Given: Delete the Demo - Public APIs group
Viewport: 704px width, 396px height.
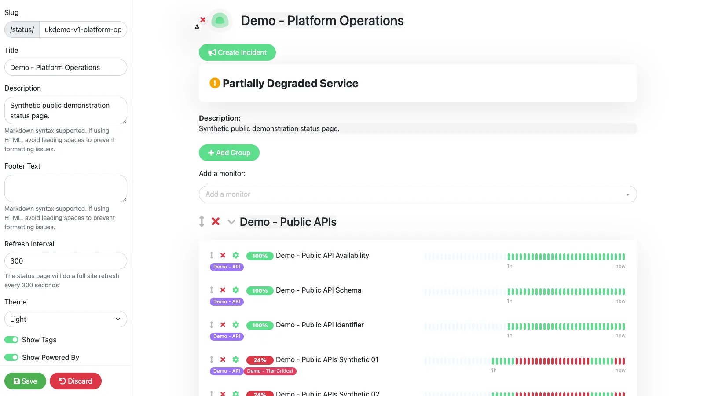Looking at the screenshot, I should [x=216, y=221].
